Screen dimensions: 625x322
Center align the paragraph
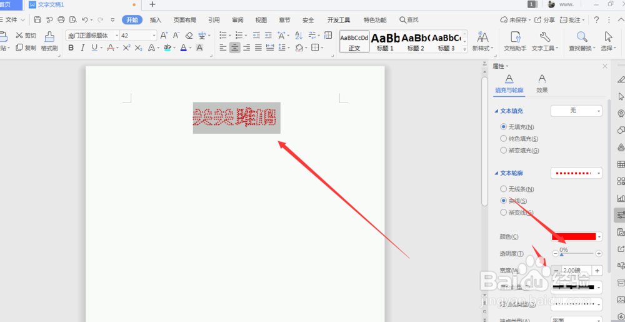coord(235,48)
